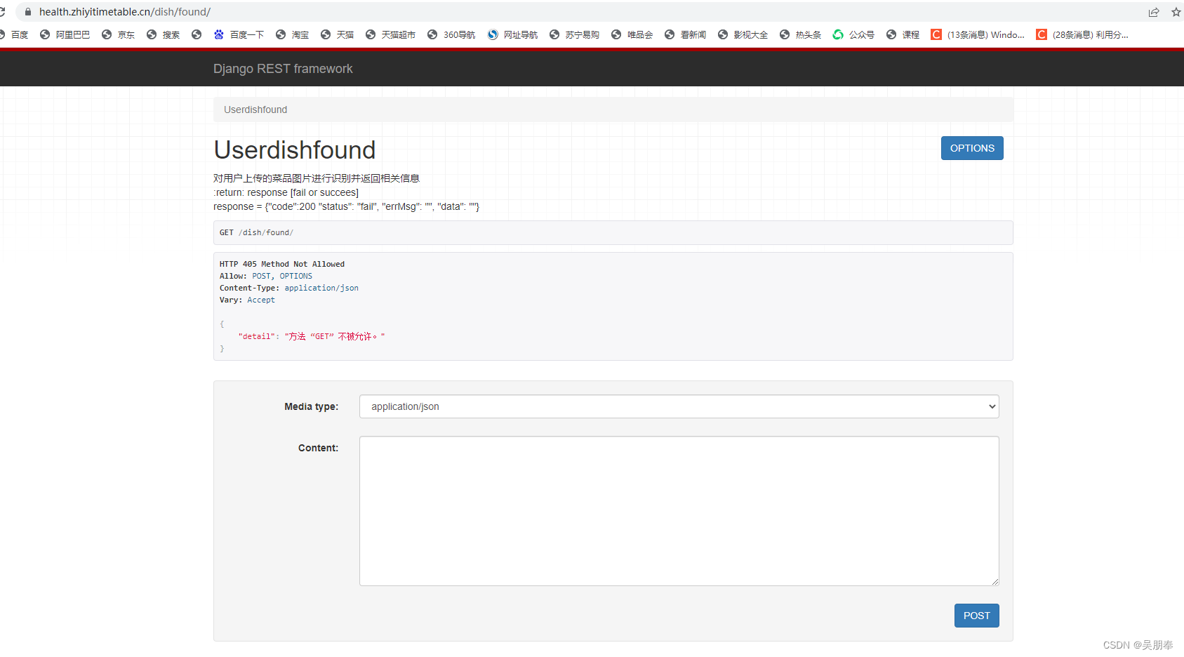Open the 天猫超市 bookmark
The width and height of the screenshot is (1184, 657).
coord(390,34)
